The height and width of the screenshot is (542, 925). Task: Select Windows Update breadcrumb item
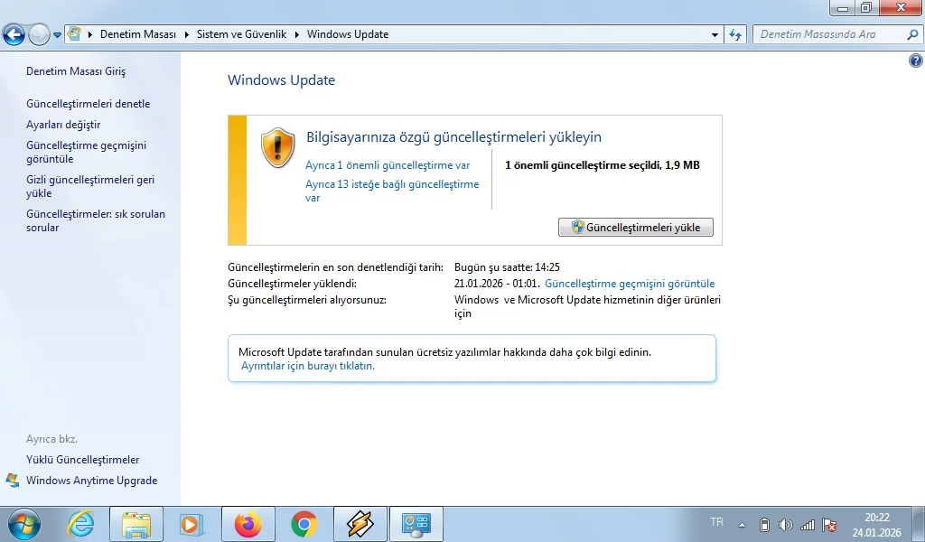pos(348,34)
